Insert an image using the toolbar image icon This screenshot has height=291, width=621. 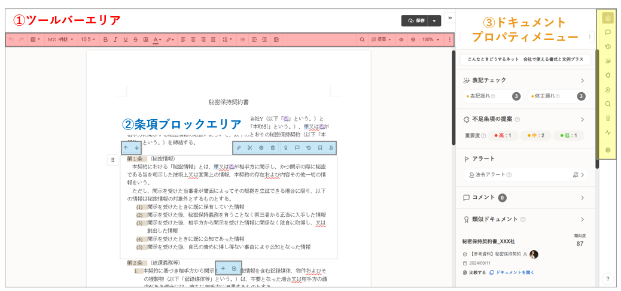click(276, 40)
